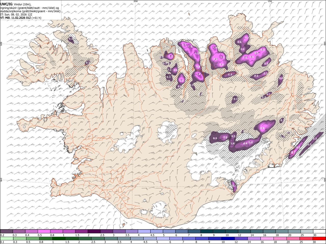Click the top-row dark teal swatch starting at 8
The image size is (326, 244).
coord(207,232)
